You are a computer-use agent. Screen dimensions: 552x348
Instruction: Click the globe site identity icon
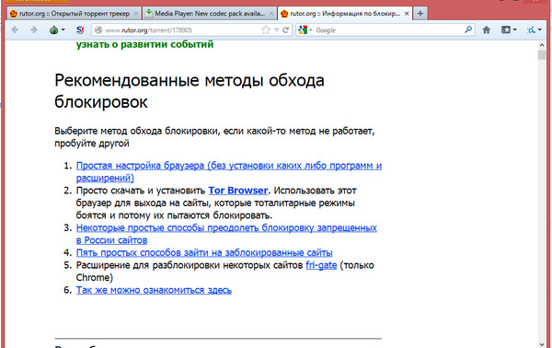pos(99,30)
